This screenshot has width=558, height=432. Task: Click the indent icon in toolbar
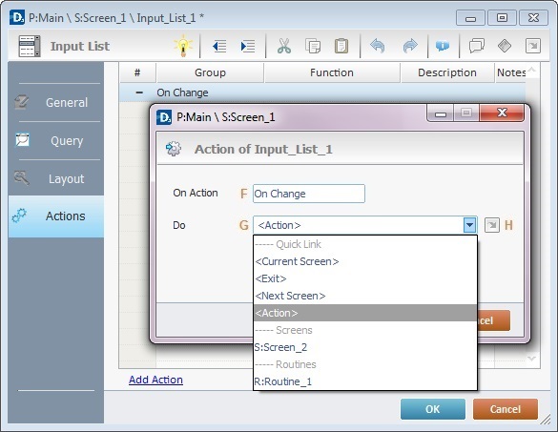248,47
